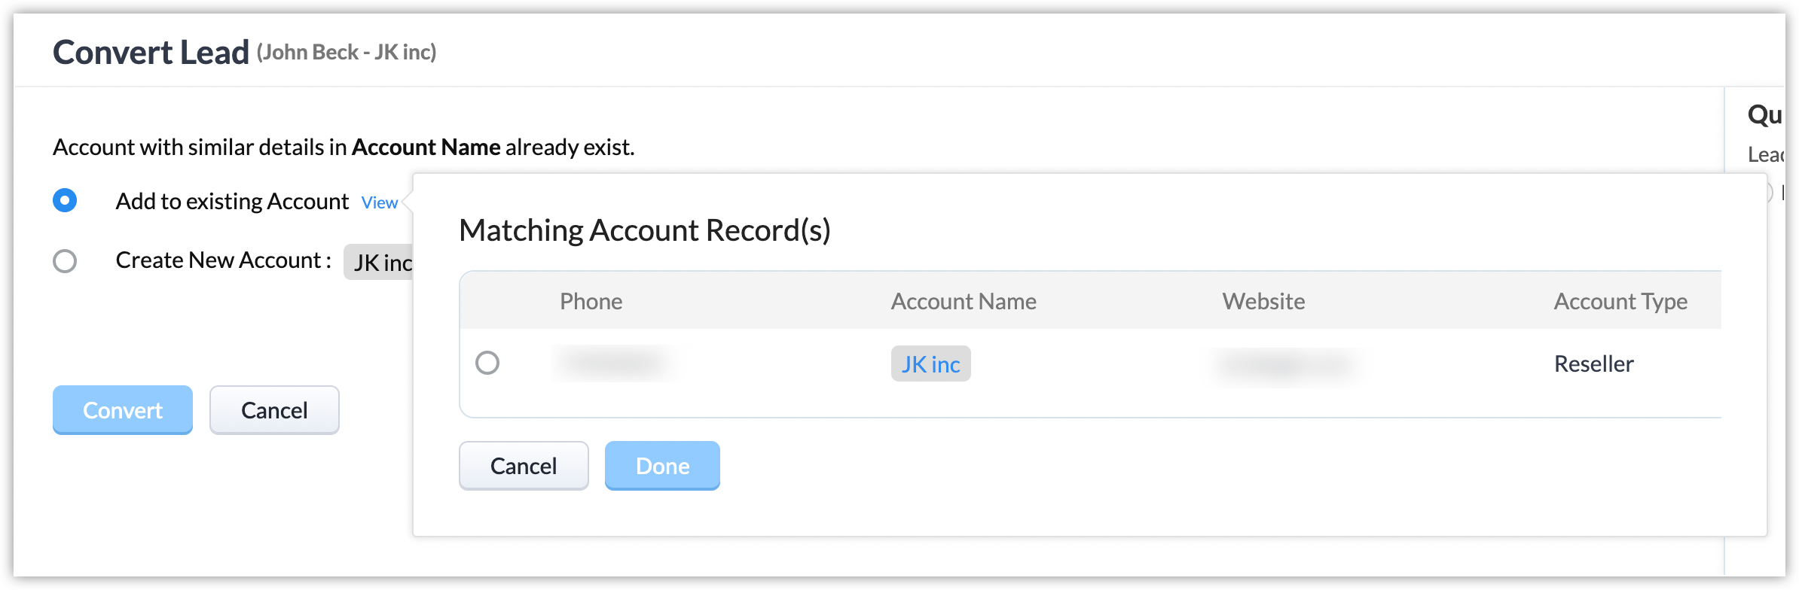
Task: Click Cancel in the Matching Account popup
Action: pos(524,466)
